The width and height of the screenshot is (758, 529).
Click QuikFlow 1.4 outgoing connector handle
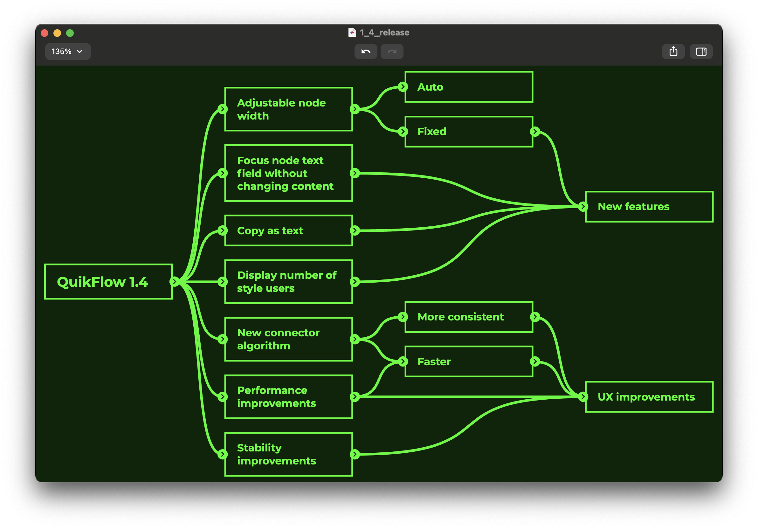(x=174, y=282)
